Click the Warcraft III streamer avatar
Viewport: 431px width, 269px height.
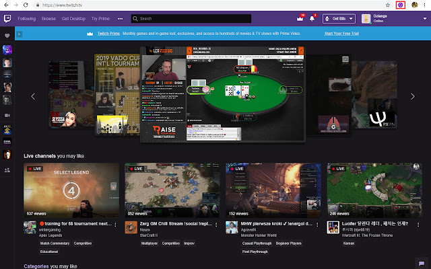[333, 227]
